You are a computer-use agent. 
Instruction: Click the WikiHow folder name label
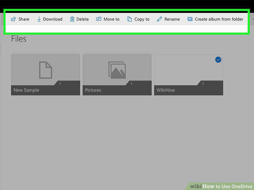(165, 90)
